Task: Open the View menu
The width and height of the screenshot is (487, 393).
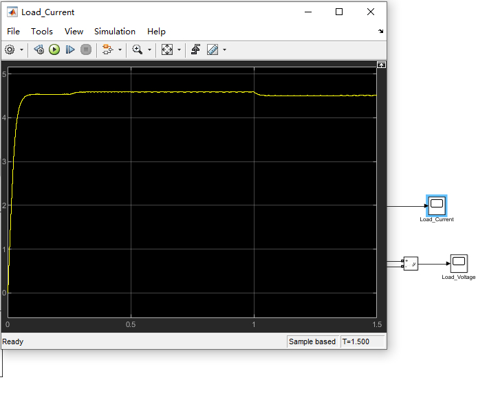Action: 74,32
